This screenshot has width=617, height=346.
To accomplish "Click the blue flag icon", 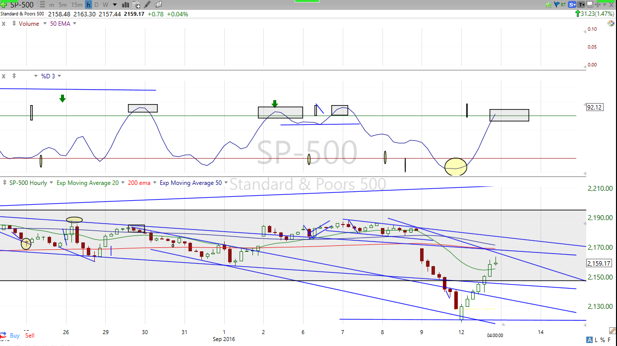I will pyautogui.click(x=556, y=5).
